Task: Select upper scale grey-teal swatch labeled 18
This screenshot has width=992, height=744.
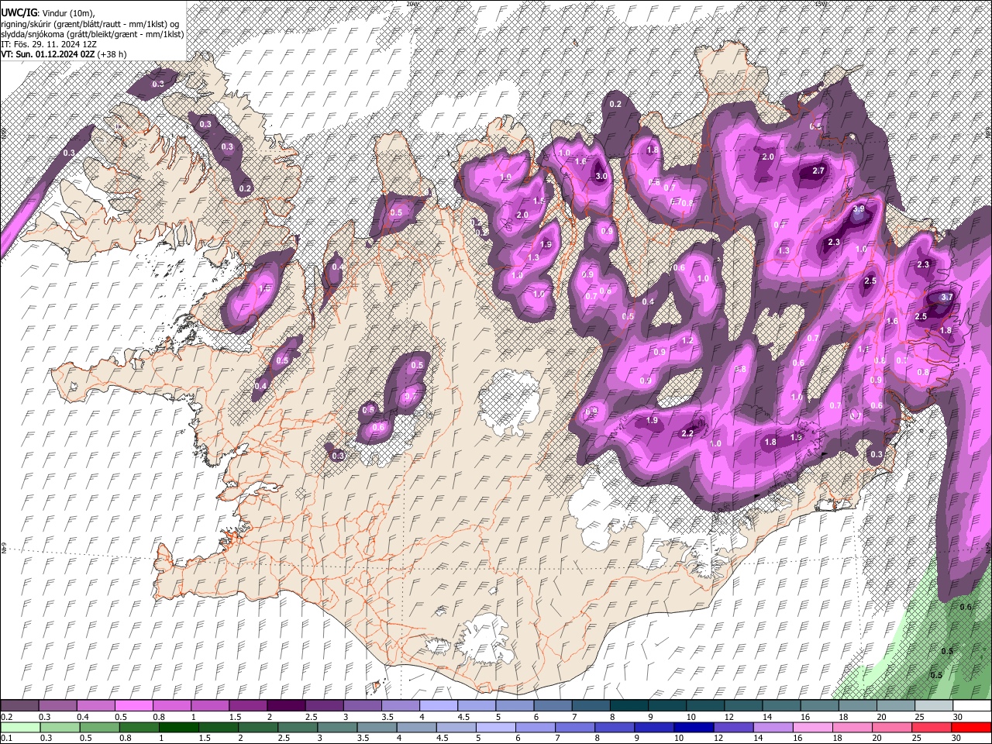Action: (857, 706)
